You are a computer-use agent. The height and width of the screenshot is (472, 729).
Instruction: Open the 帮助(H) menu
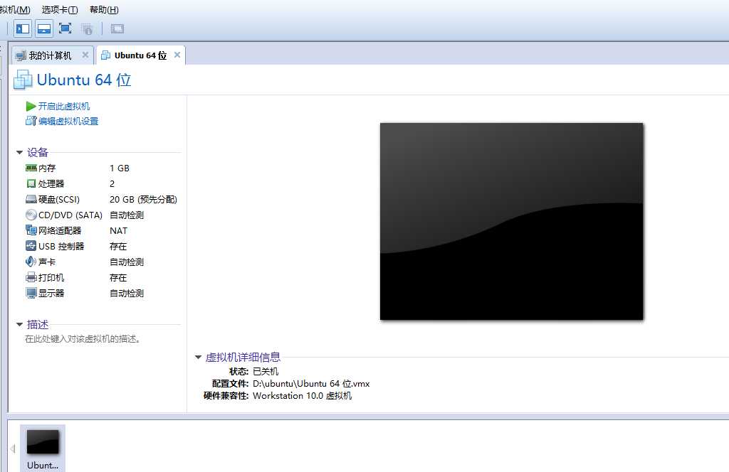click(104, 10)
